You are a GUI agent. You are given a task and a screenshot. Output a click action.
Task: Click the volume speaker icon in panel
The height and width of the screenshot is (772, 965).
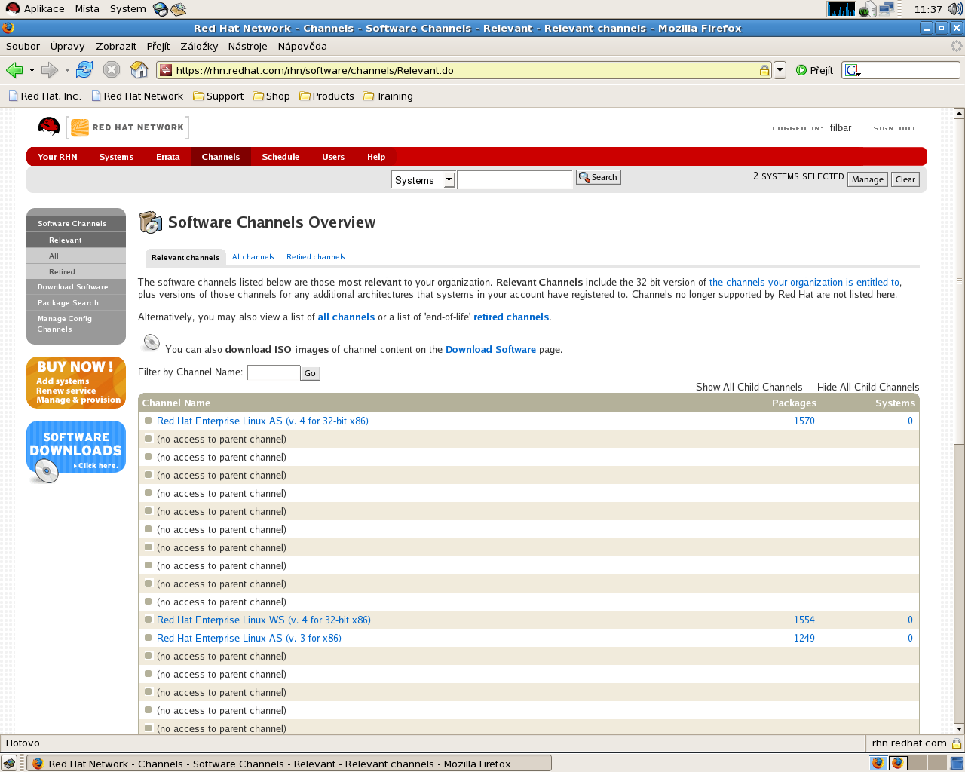(x=954, y=9)
